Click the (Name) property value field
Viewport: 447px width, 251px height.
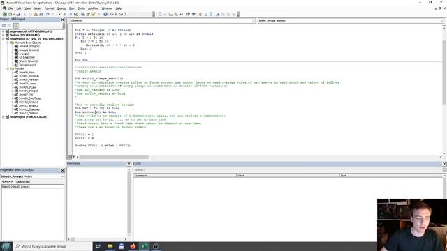click(x=37, y=187)
